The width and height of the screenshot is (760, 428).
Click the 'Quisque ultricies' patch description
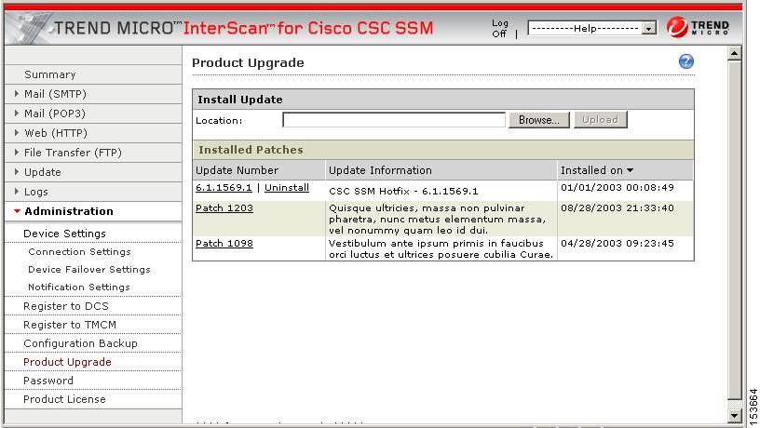(437, 220)
